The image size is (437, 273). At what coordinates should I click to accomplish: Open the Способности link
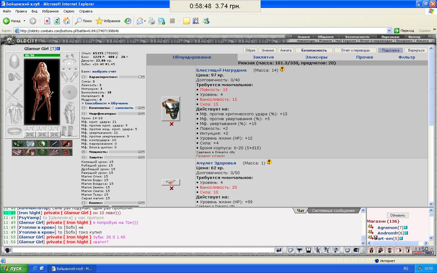click(96, 103)
